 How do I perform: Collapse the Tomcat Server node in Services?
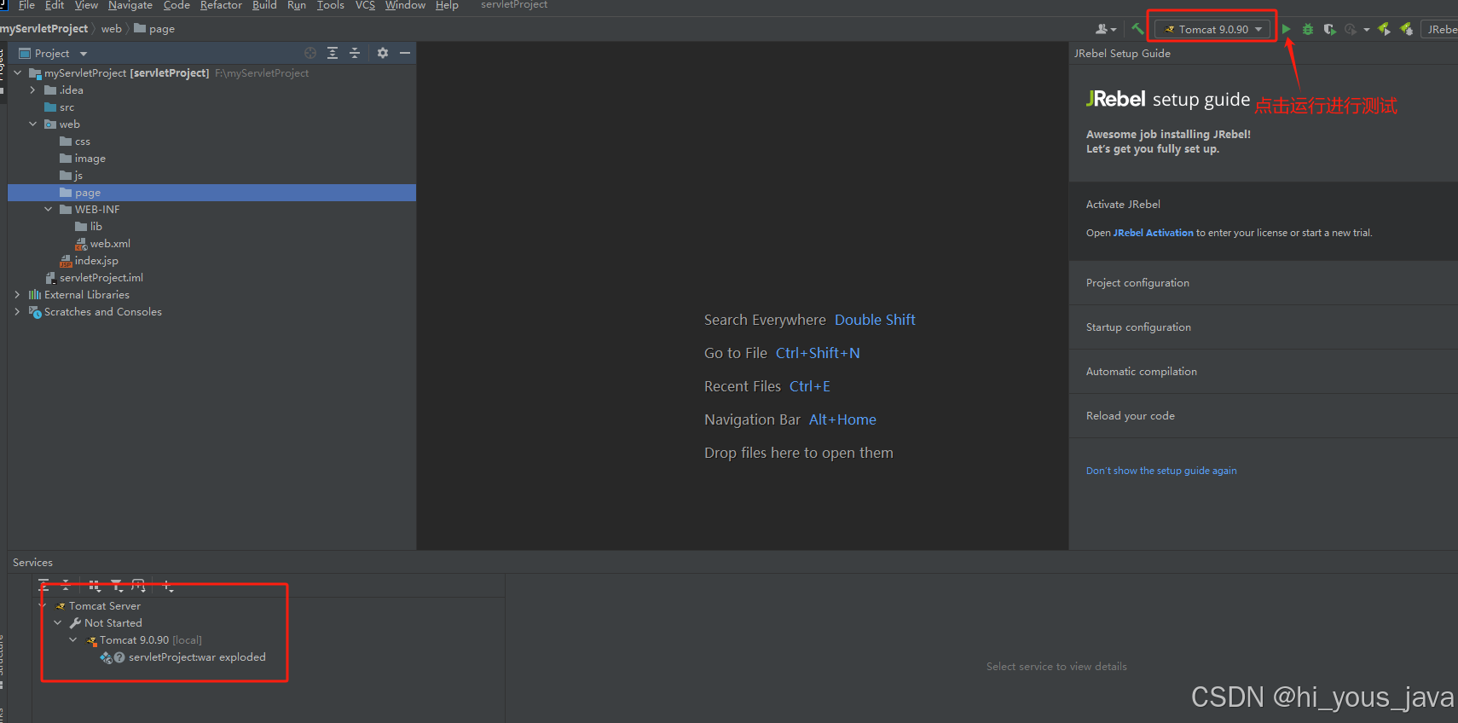(43, 606)
